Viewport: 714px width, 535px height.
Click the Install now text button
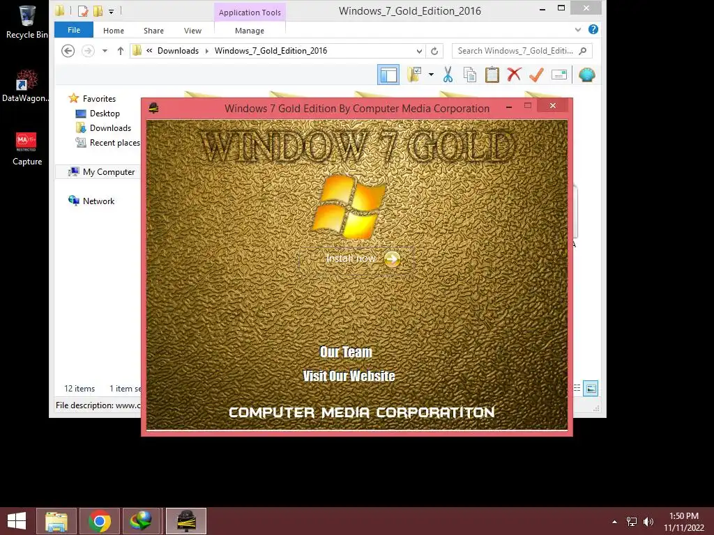pos(351,259)
